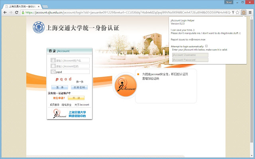Reload the page with the refresh icon
255x159 pixels.
[x=17, y=12]
